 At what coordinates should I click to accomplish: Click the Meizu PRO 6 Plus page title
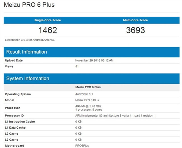pyautogui.click(x=30, y=5)
